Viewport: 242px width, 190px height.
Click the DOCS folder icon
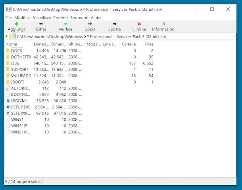pyautogui.click(x=8, y=51)
